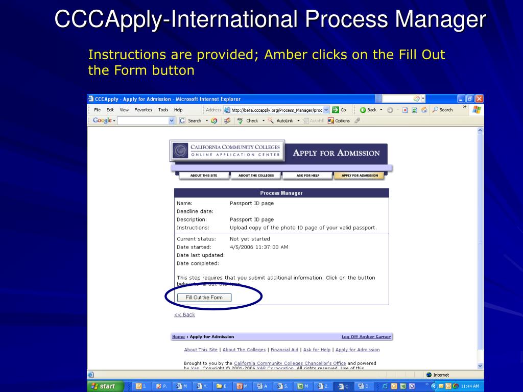Click the Home breadcrumb link
523x392 pixels.
[178, 337]
